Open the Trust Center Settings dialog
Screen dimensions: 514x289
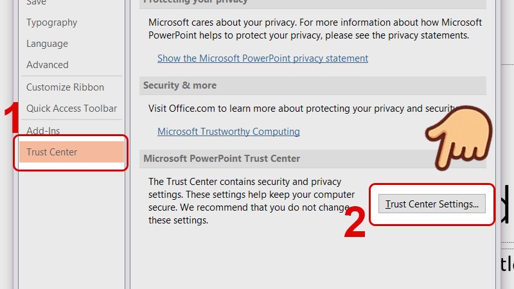(x=432, y=204)
